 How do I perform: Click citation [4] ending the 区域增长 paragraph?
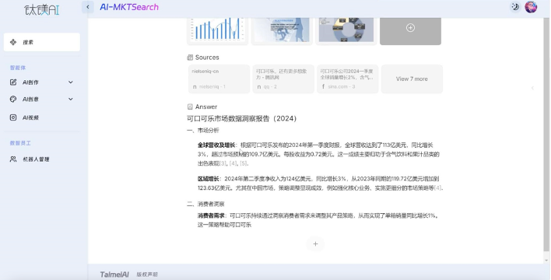pyautogui.click(x=437, y=188)
